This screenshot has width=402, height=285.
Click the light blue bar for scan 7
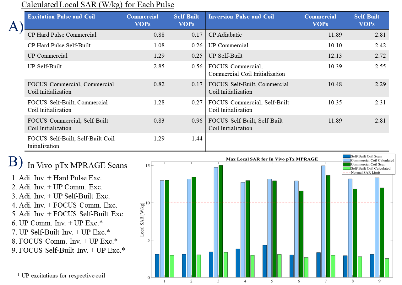(x=323, y=221)
